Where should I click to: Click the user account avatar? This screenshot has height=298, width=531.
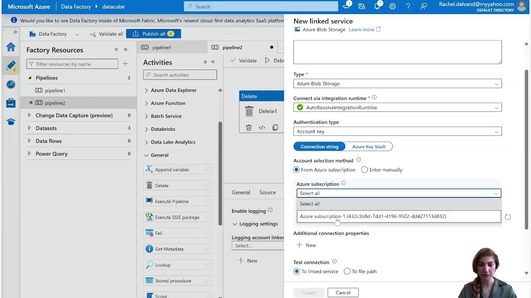(x=521, y=6)
